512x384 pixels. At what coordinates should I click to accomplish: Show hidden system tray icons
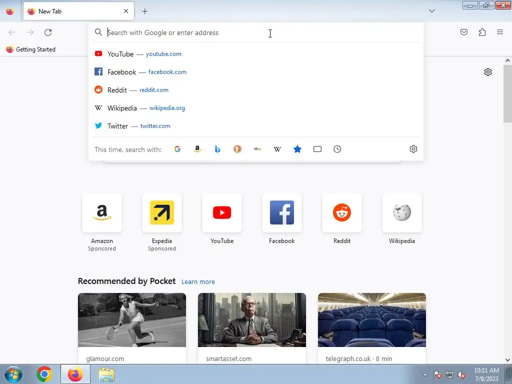425,374
